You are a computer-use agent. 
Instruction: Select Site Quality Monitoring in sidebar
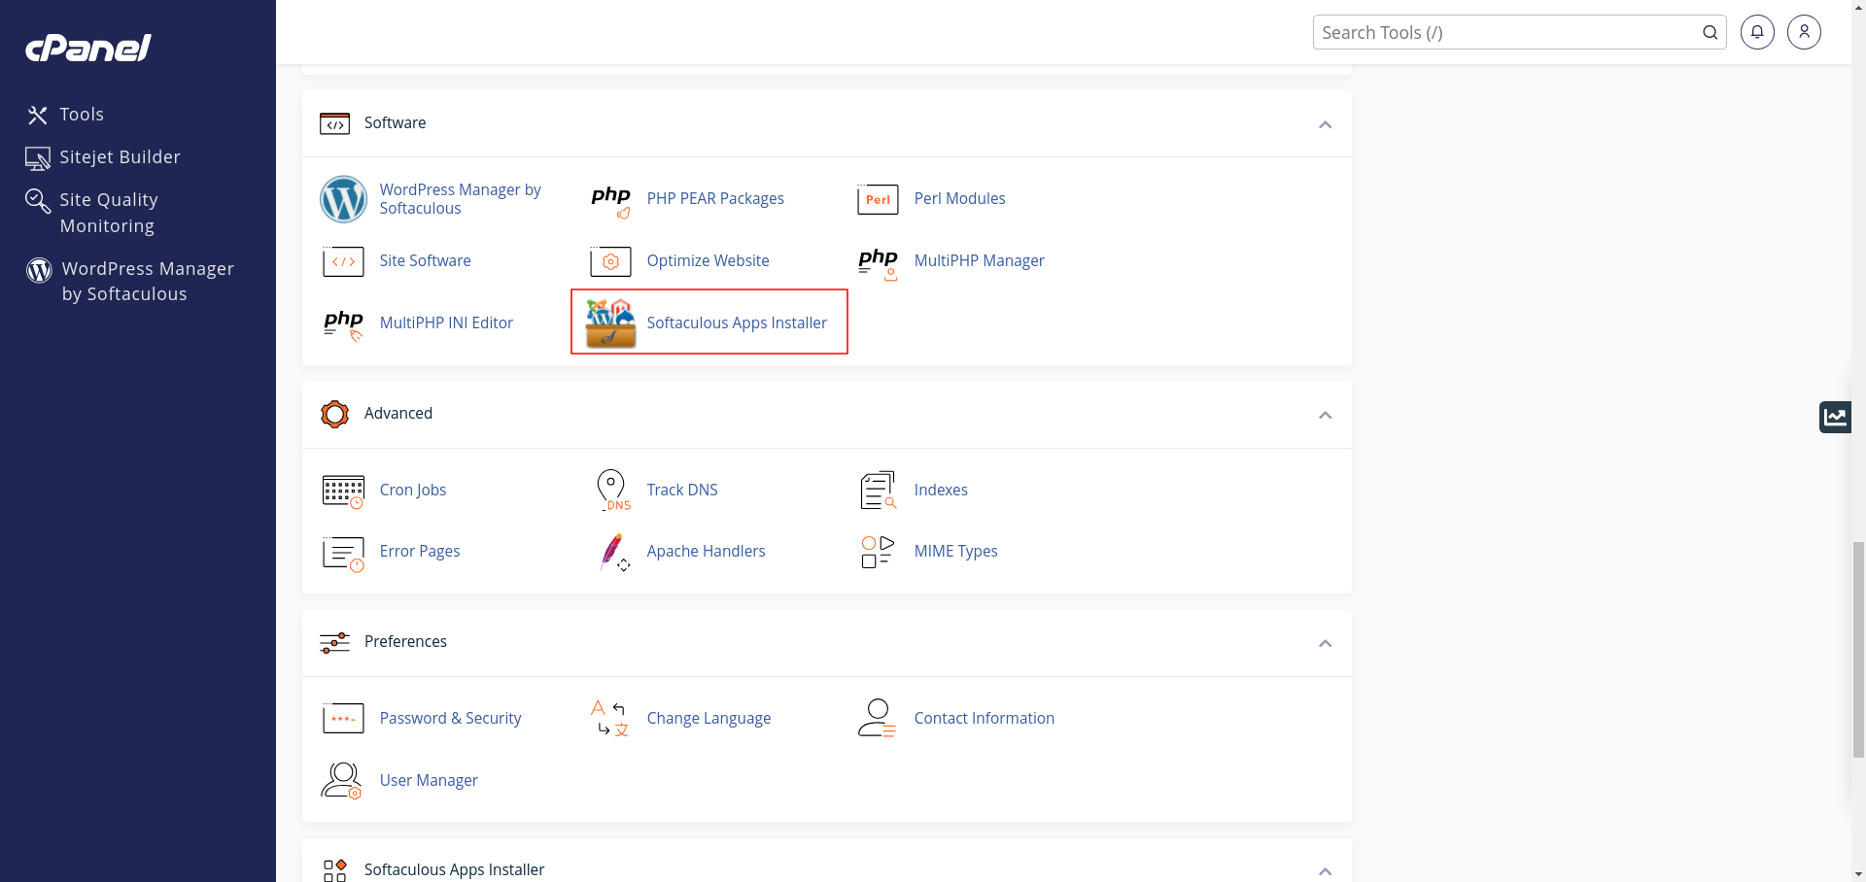pos(108,213)
